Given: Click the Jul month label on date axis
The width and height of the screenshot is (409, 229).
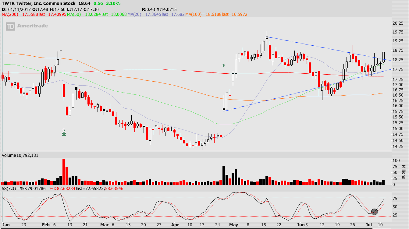Looking at the screenshot, I should click(368, 225).
